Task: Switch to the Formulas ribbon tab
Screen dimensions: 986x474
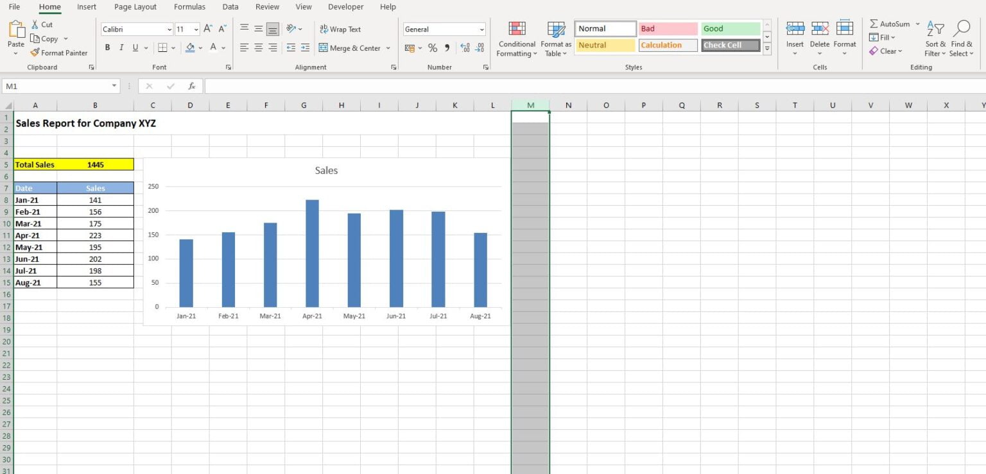Action: point(189,7)
